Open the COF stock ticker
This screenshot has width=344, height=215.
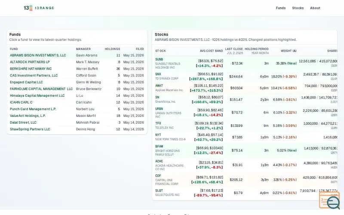click(158, 176)
